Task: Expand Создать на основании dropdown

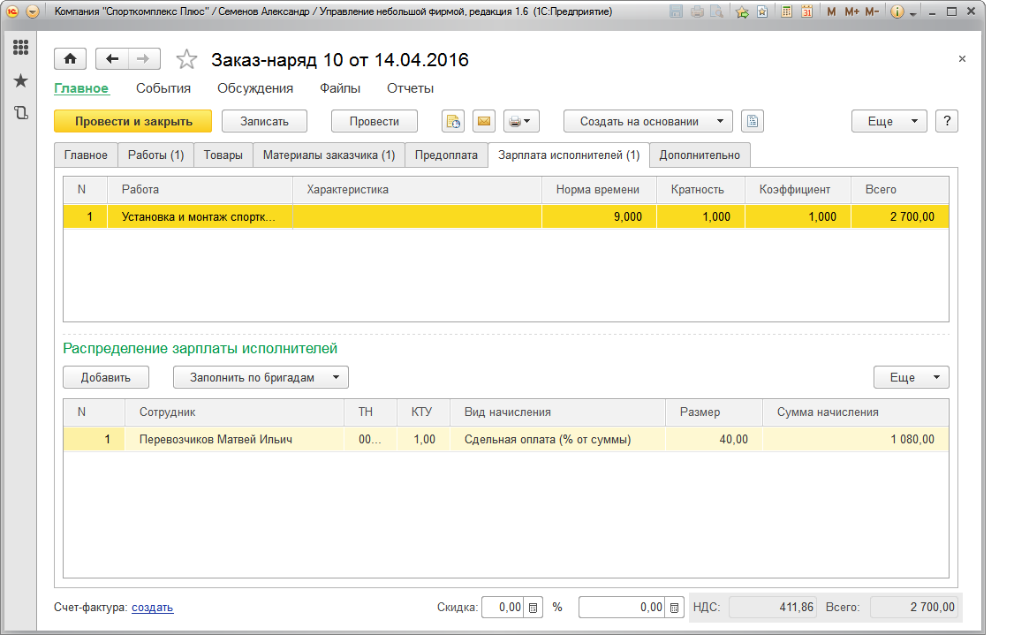Action: (648, 121)
